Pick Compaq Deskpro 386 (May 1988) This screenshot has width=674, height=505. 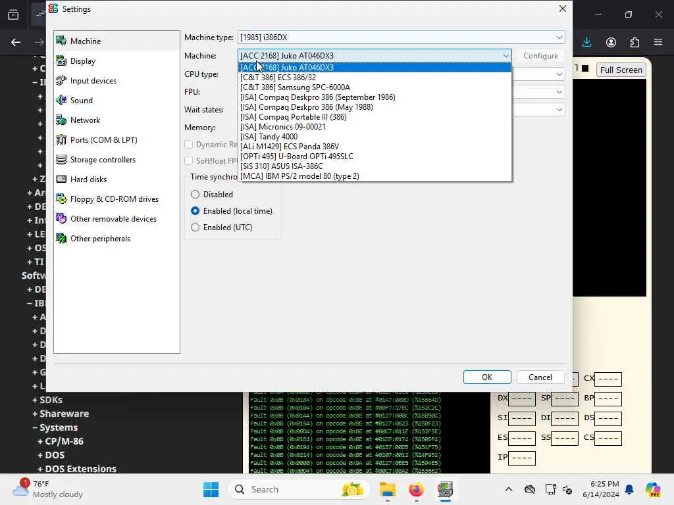click(x=375, y=107)
